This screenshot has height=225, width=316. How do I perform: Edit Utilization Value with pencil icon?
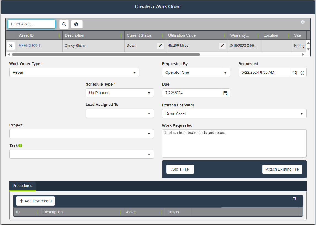click(x=222, y=46)
